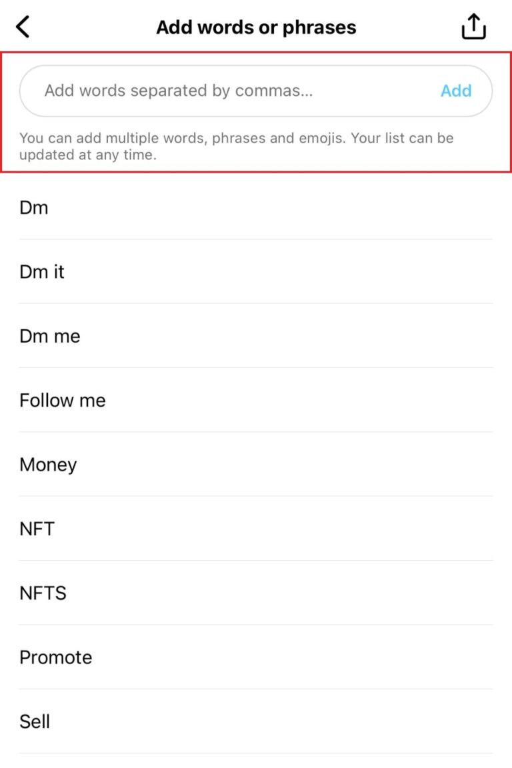Tap the 'Dm me' phrase in the list
Viewport: 512px width, 768px height.
tap(49, 336)
